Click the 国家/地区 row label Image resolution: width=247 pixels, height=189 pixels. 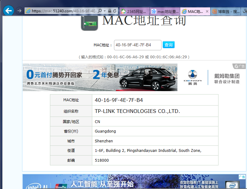coord(71,121)
